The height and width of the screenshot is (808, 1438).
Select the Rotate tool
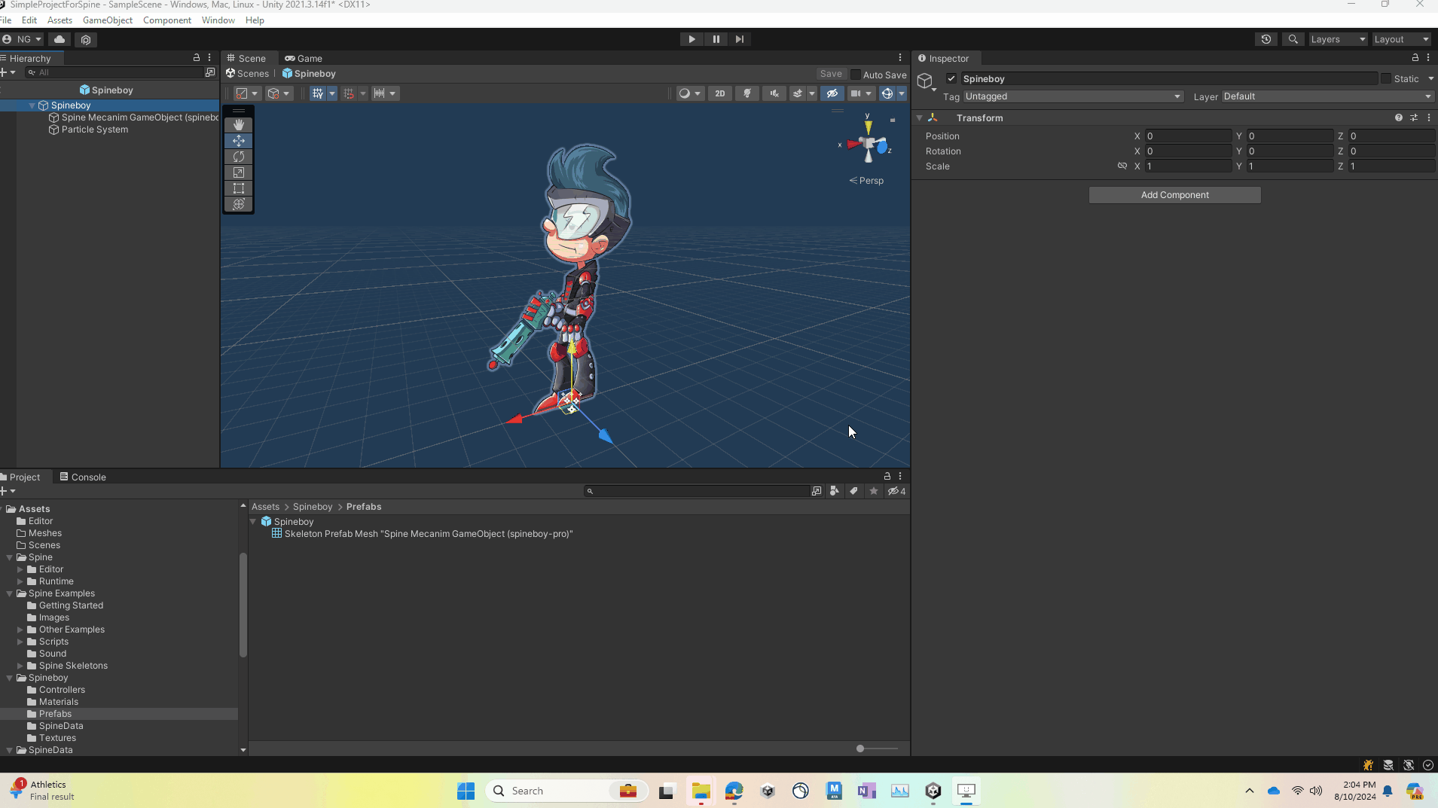coord(239,157)
